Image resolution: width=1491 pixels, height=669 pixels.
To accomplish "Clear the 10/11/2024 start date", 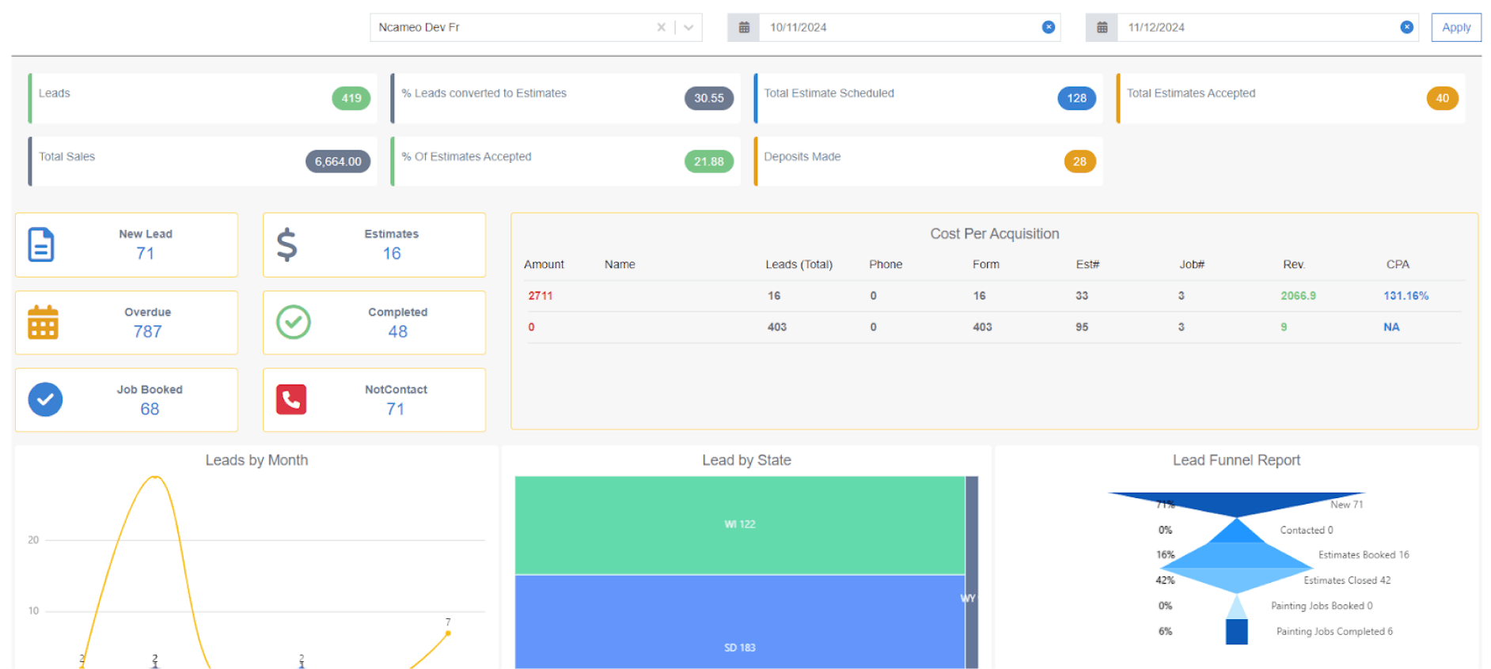I will pos(1049,28).
